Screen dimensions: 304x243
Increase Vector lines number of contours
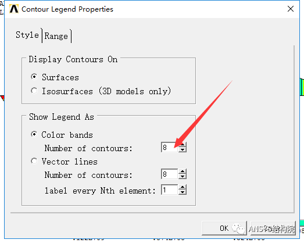pos(183,171)
